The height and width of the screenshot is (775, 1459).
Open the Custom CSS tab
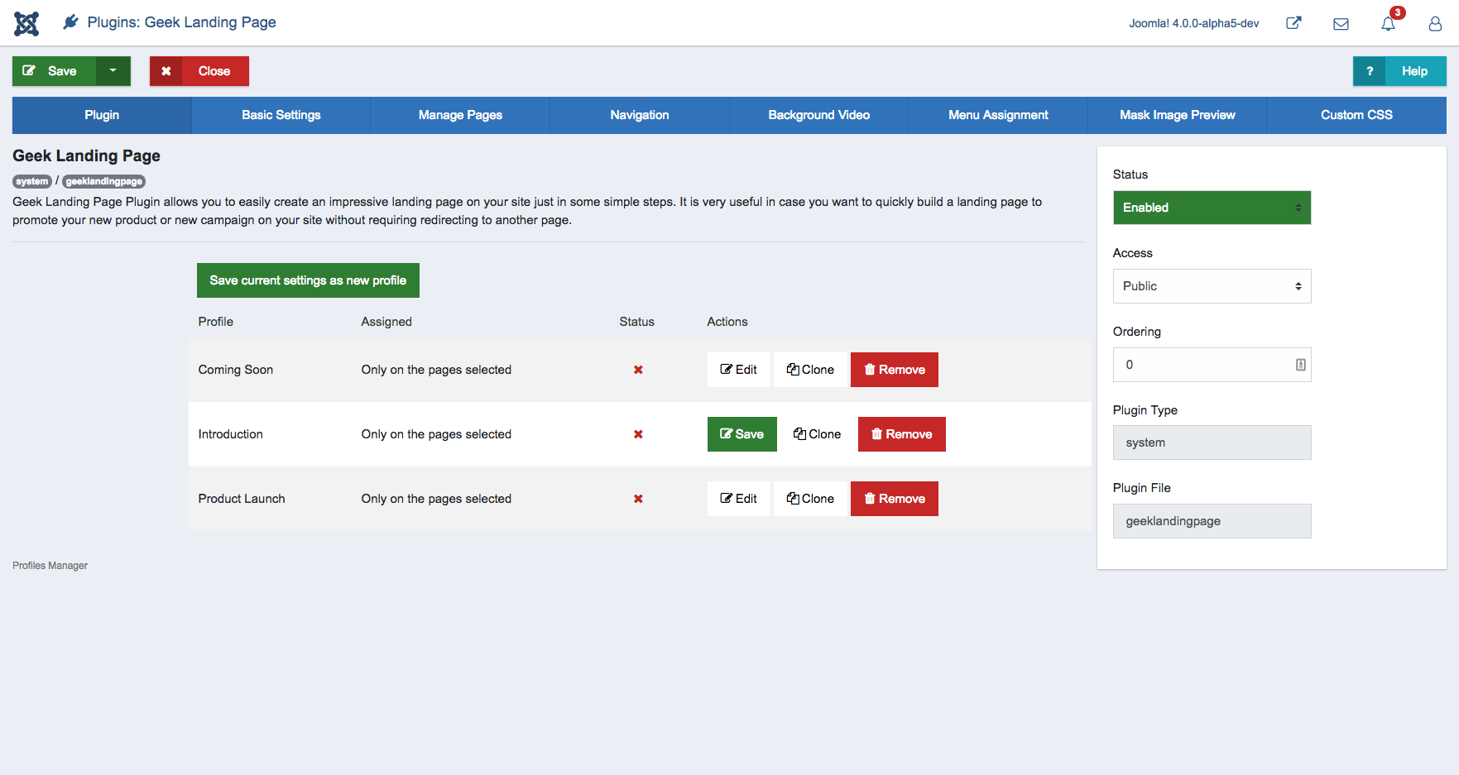coord(1356,115)
